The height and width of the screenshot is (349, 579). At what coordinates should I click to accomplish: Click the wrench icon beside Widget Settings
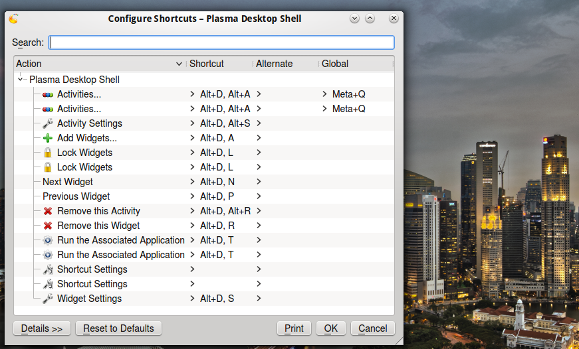[48, 299]
